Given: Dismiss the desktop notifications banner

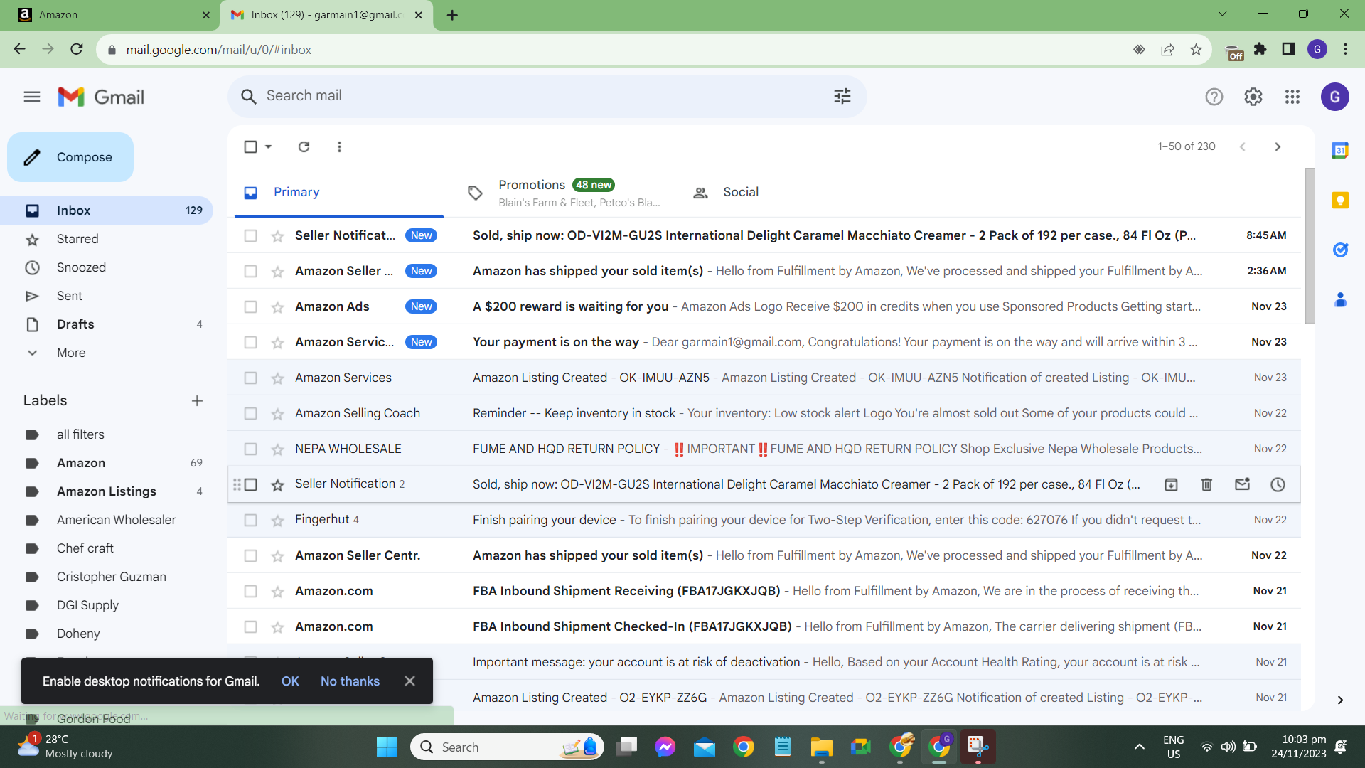Looking at the screenshot, I should (x=409, y=681).
